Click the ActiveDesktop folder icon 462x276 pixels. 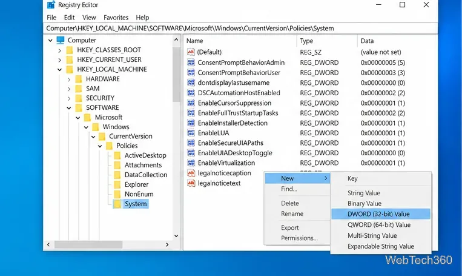(x=117, y=155)
